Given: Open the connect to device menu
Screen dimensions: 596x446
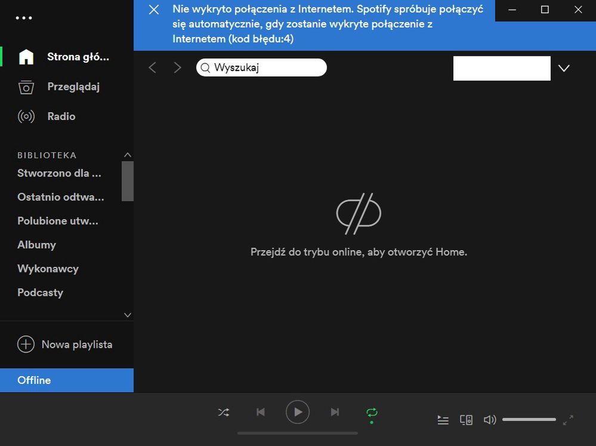Looking at the screenshot, I should [466, 420].
